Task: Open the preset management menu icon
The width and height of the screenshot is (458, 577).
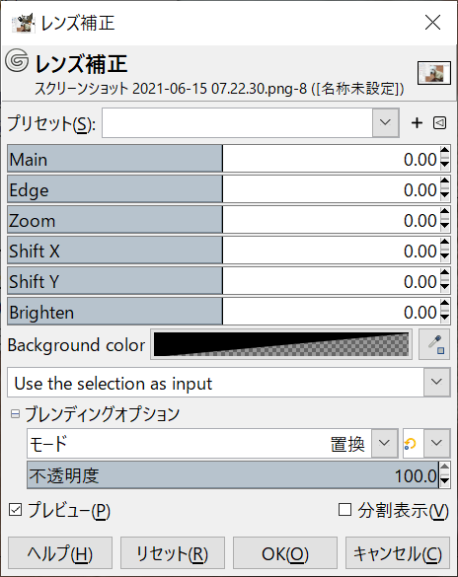Action: click(439, 123)
